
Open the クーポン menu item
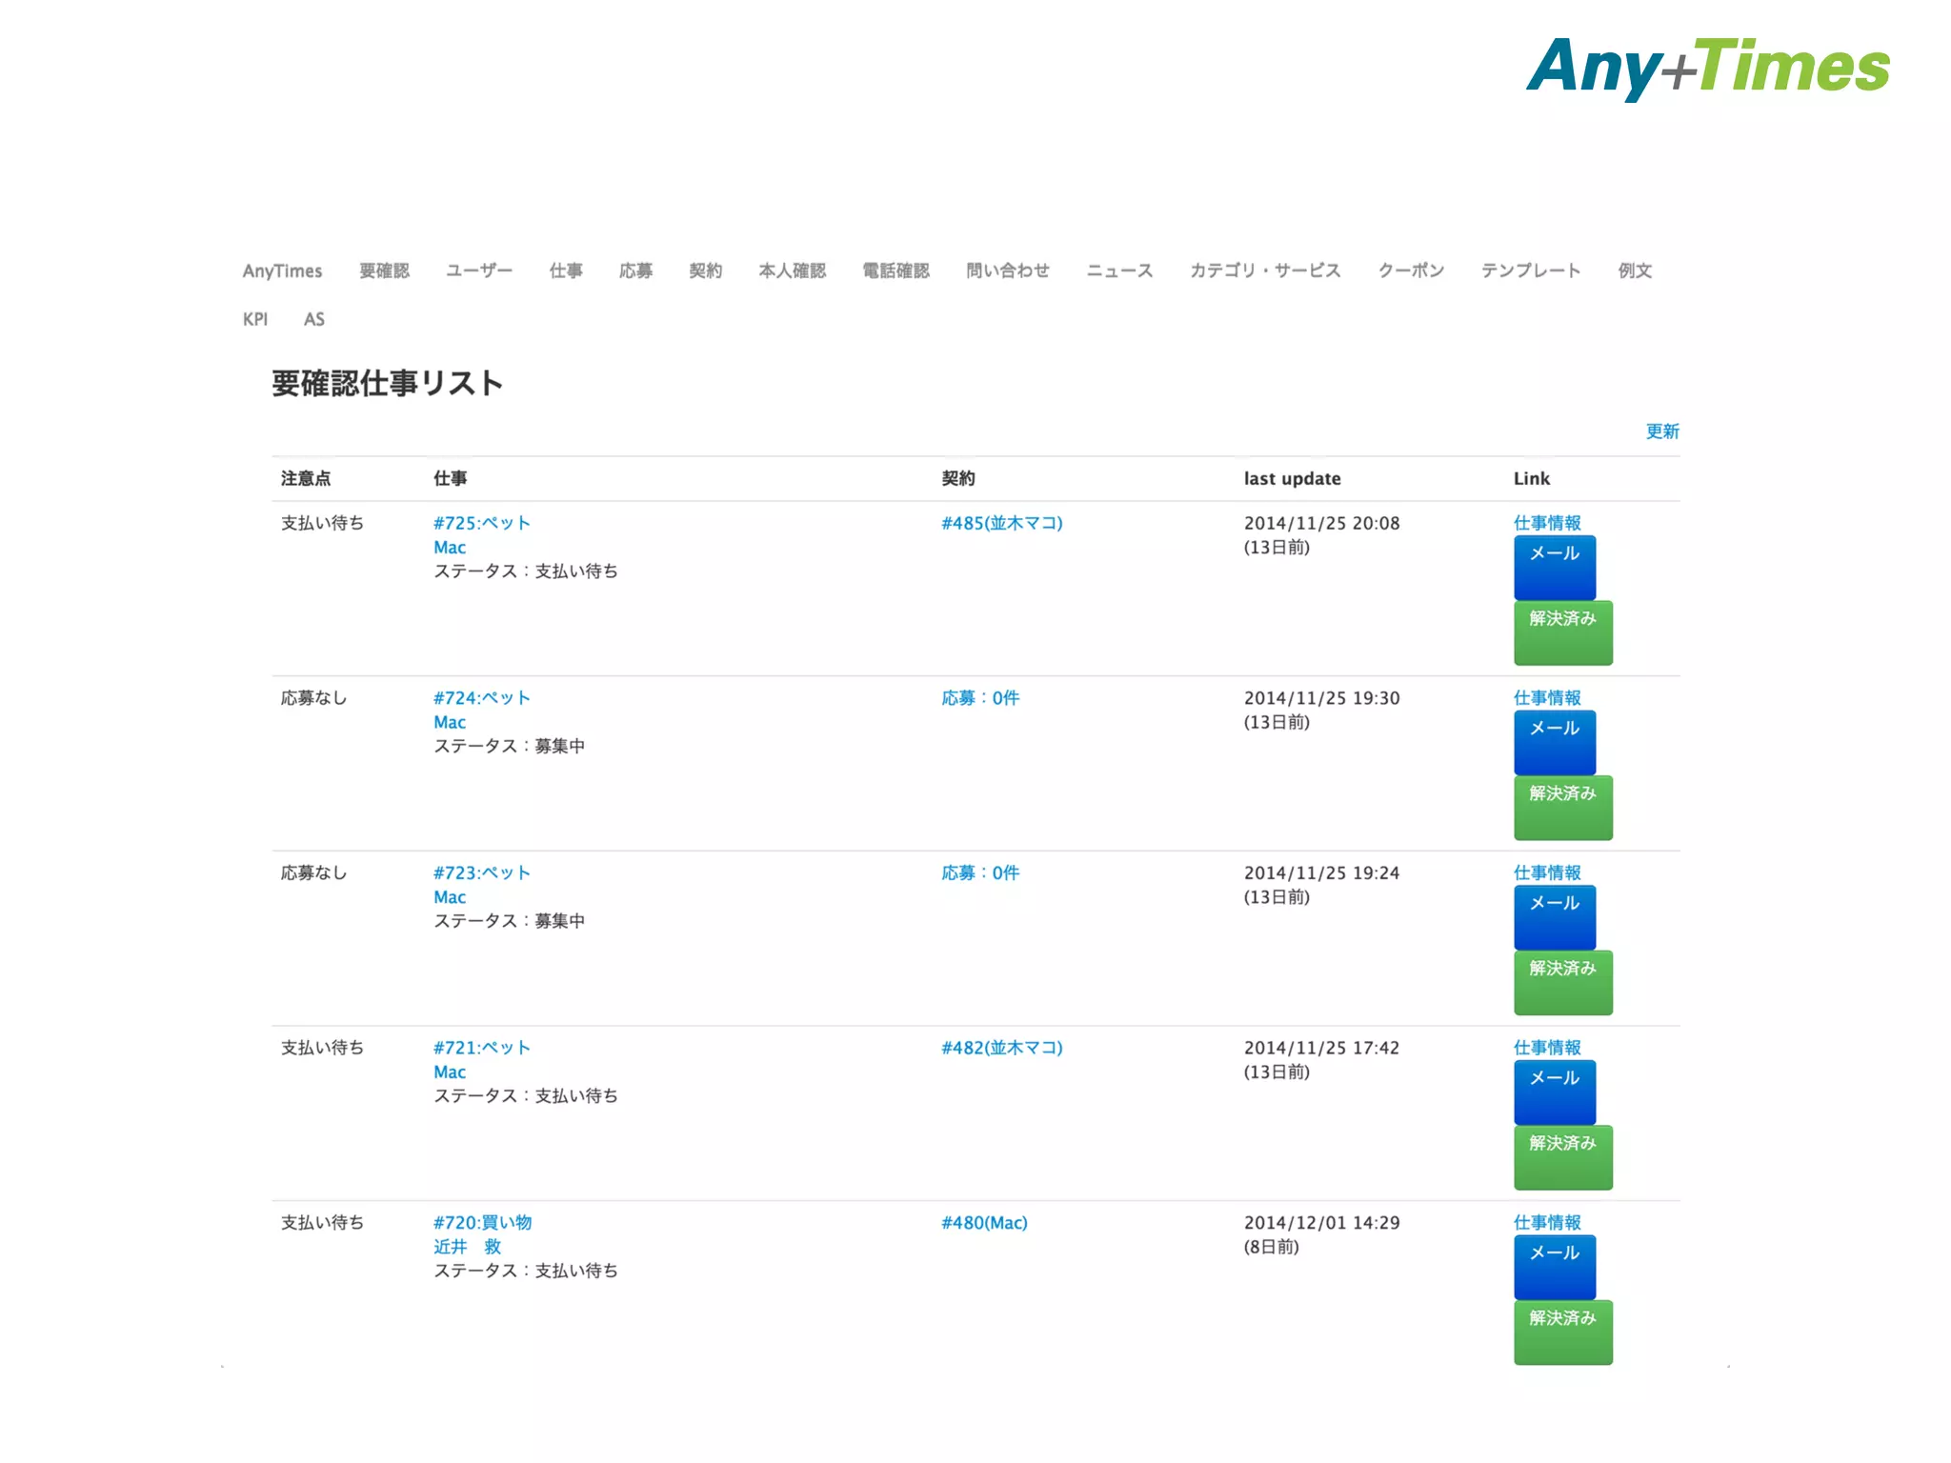tap(1410, 271)
